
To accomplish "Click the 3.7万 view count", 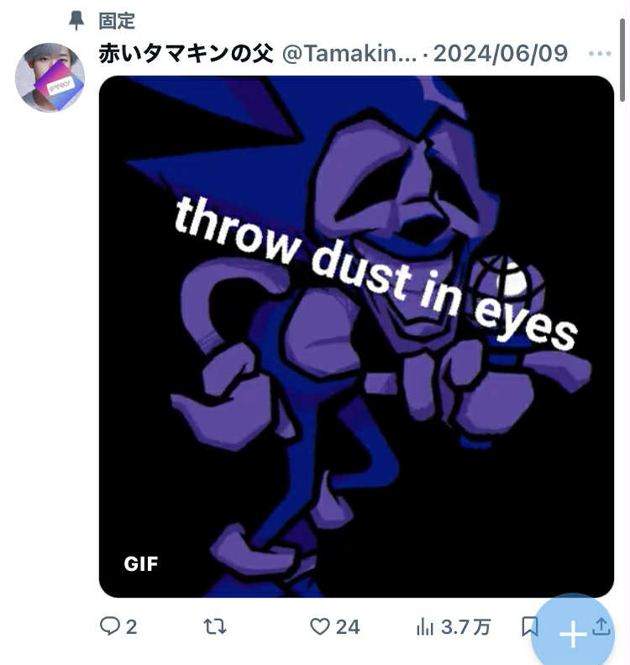I will (465, 627).
